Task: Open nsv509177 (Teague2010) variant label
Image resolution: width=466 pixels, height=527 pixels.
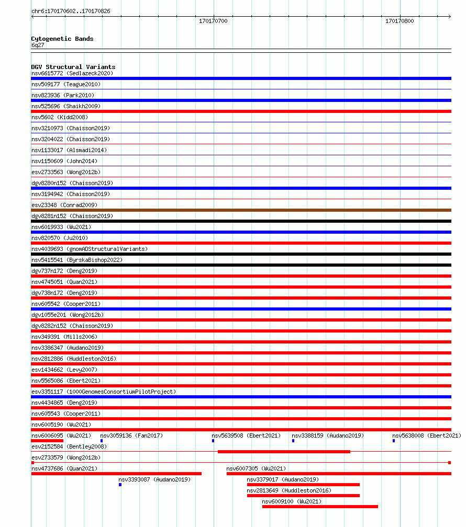Action: (x=66, y=84)
